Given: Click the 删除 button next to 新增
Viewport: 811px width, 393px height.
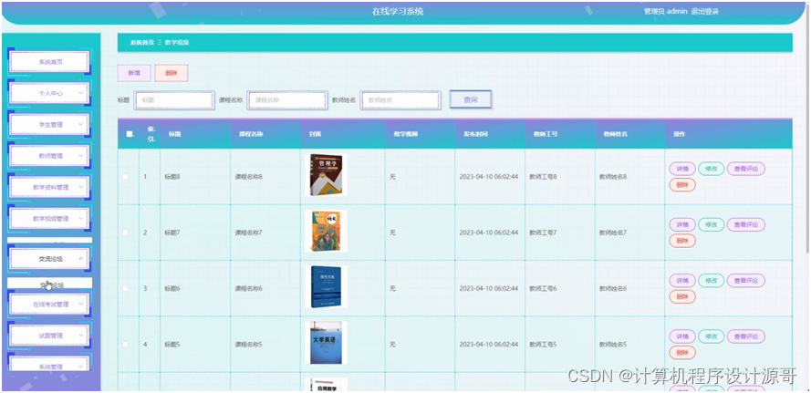Looking at the screenshot, I should (172, 73).
